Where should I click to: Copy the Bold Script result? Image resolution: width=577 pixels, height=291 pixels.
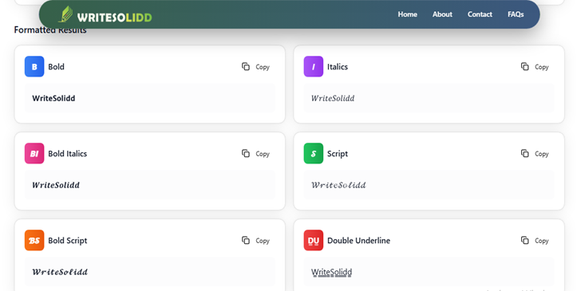(x=255, y=241)
